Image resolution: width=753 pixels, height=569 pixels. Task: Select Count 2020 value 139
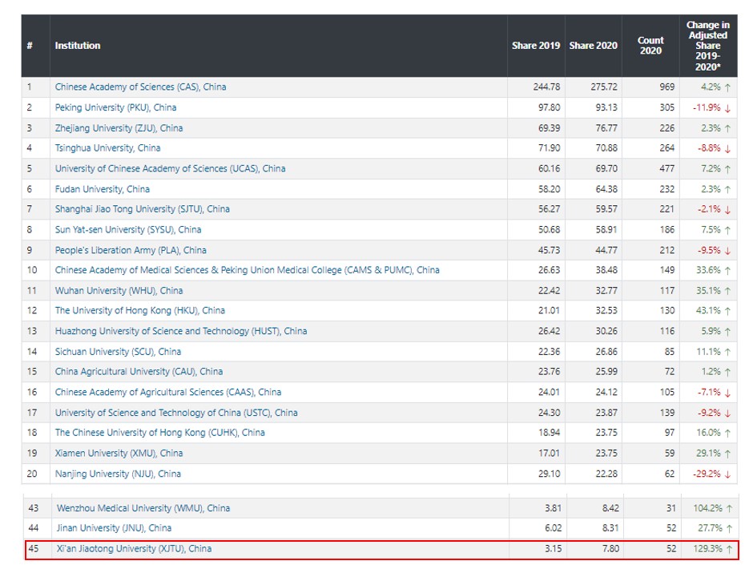pos(667,413)
